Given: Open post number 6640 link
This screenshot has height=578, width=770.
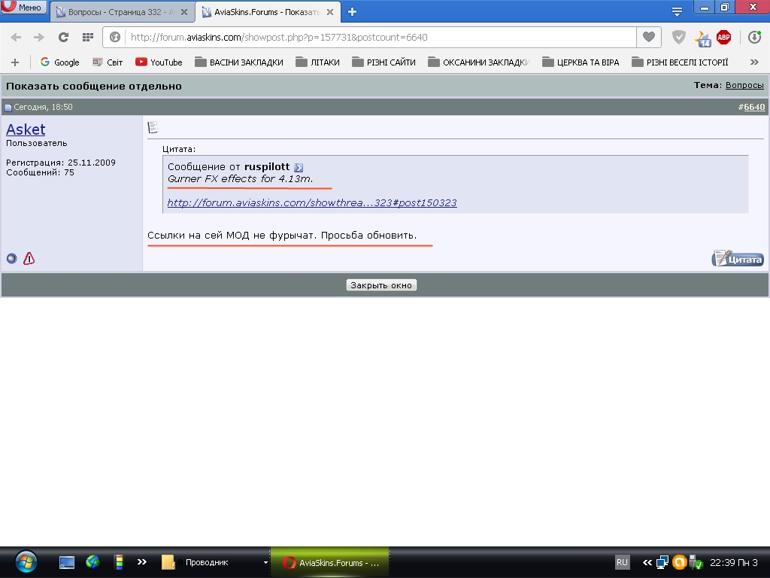Looking at the screenshot, I should click(x=754, y=107).
